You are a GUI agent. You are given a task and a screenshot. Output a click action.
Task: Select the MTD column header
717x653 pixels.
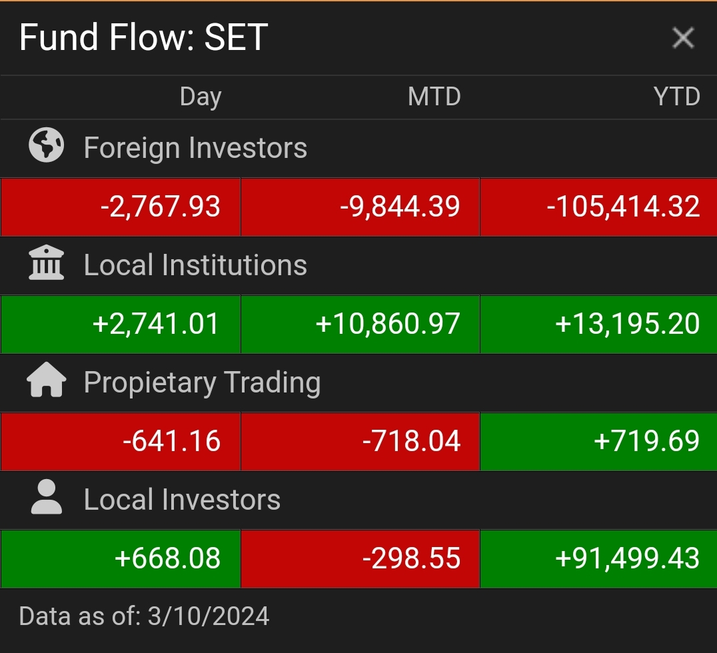pos(434,97)
